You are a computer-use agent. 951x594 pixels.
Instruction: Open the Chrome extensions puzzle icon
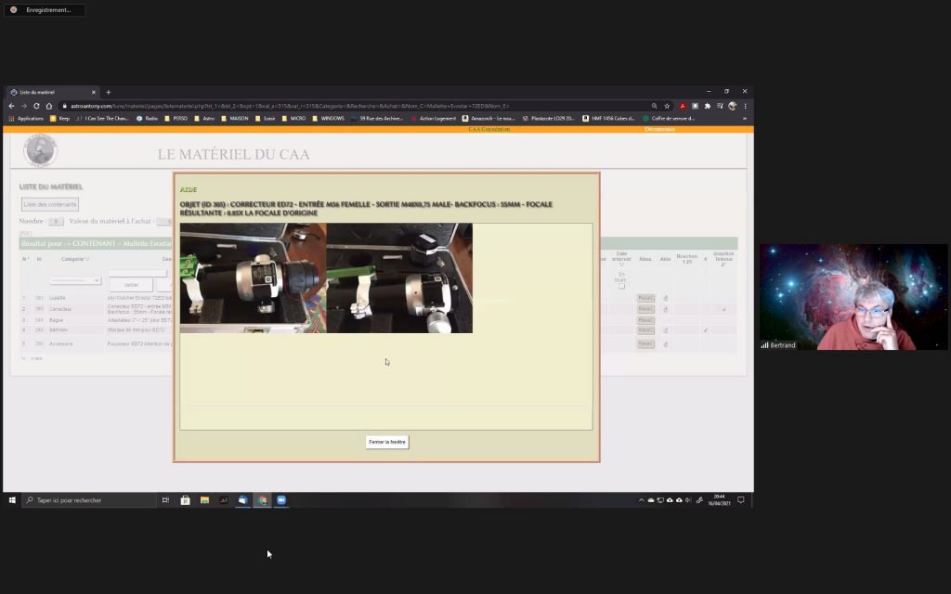707,106
